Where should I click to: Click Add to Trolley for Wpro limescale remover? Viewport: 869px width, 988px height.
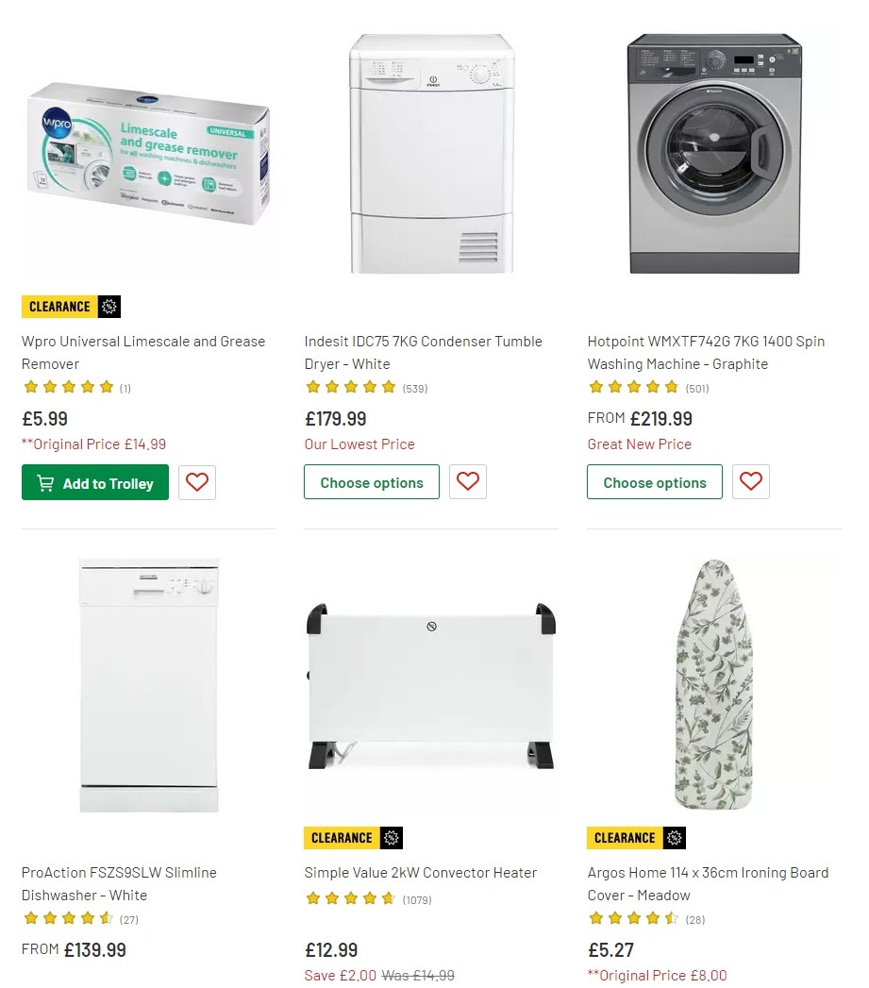point(94,482)
